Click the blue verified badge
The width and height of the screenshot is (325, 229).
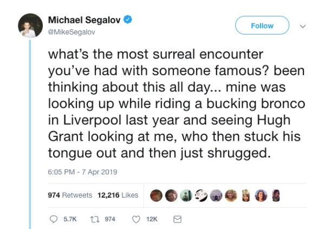tap(128, 20)
